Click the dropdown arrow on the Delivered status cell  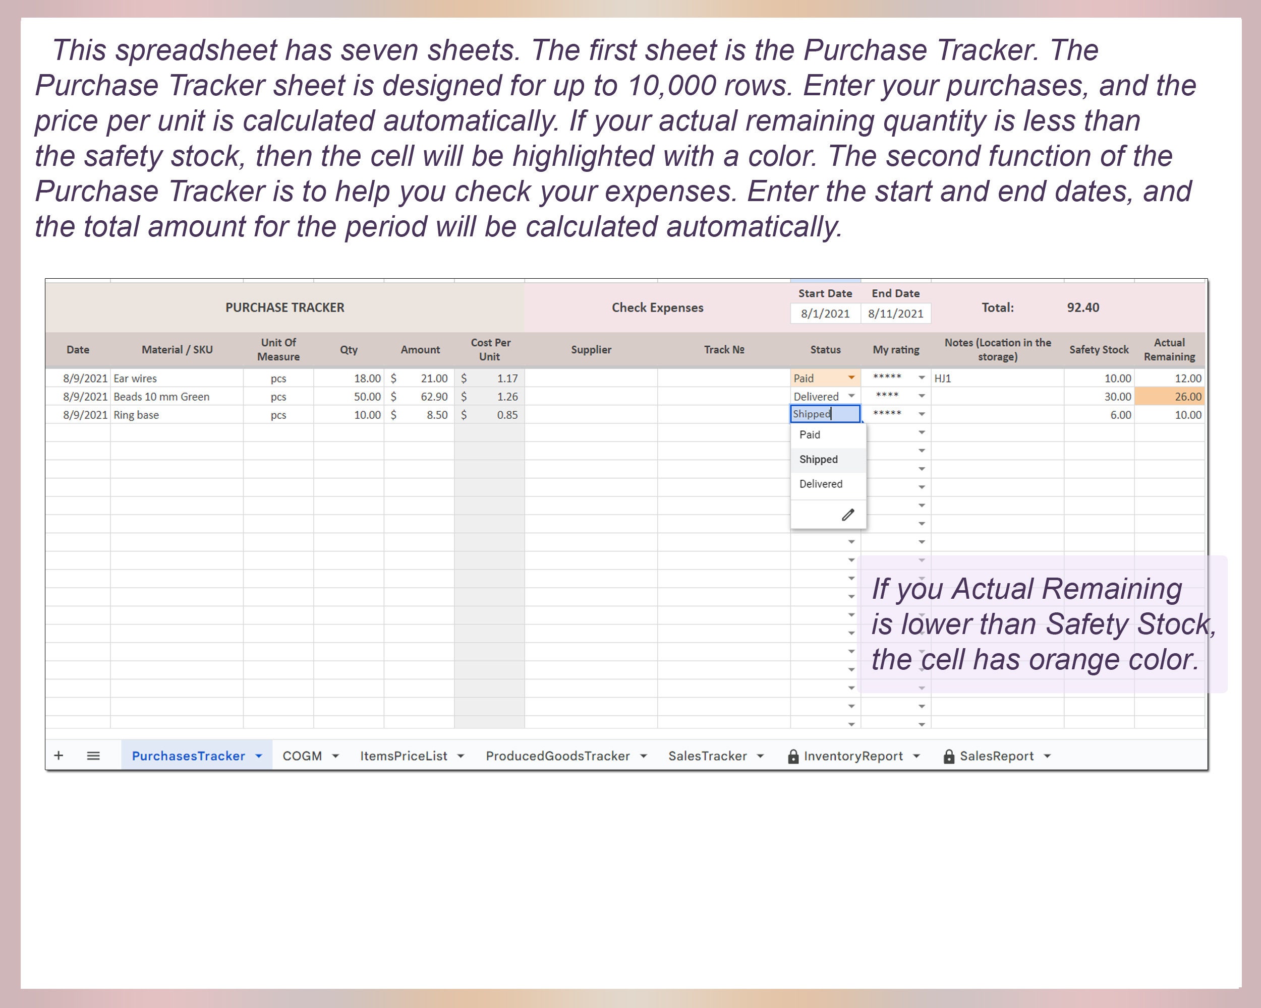852,396
